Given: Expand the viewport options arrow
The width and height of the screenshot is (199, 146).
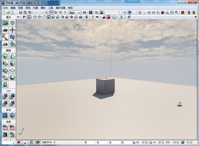Looking at the screenshot, I should [18, 17].
